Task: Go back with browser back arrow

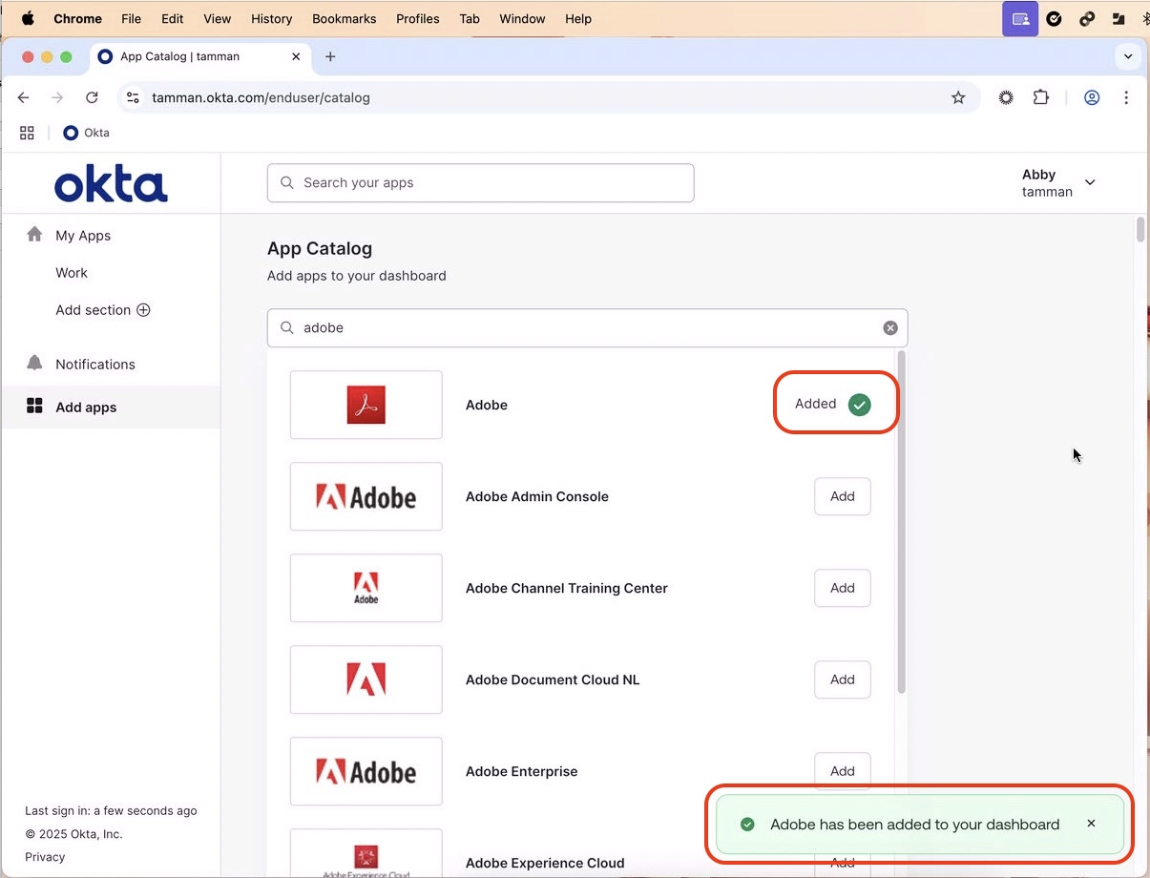Action: point(24,97)
